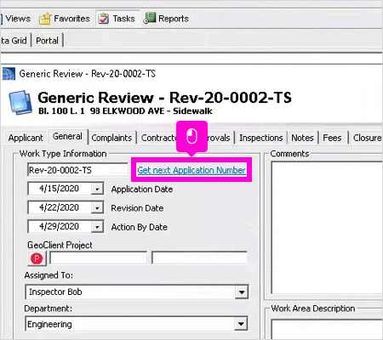The height and width of the screenshot is (340, 383).
Task: Switch to the Applicant tab
Action: click(x=26, y=138)
